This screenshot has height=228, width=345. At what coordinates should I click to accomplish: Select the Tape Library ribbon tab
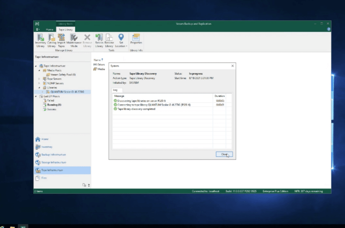[65, 30]
